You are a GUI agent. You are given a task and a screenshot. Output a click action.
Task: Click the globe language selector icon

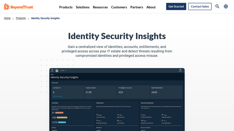coord(226,7)
